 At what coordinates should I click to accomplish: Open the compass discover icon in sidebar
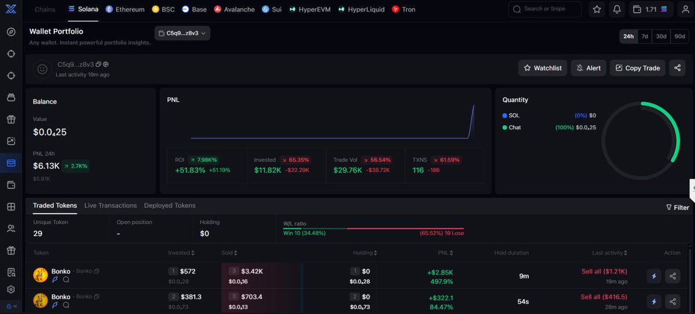[11, 32]
